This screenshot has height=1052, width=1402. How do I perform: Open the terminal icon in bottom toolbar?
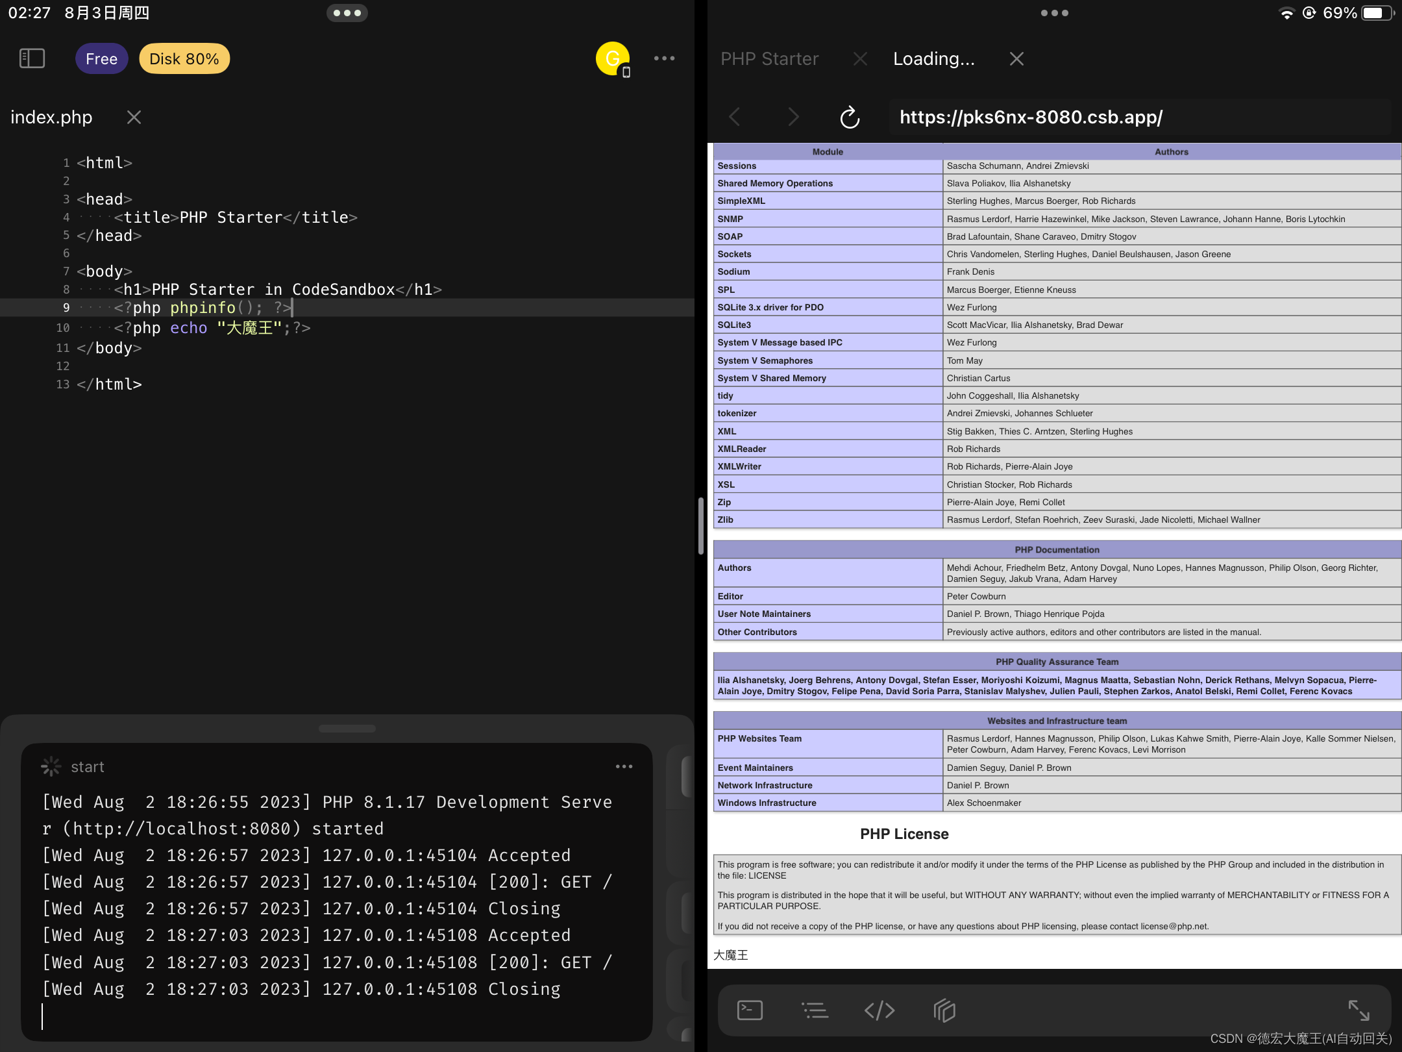[x=750, y=1010]
